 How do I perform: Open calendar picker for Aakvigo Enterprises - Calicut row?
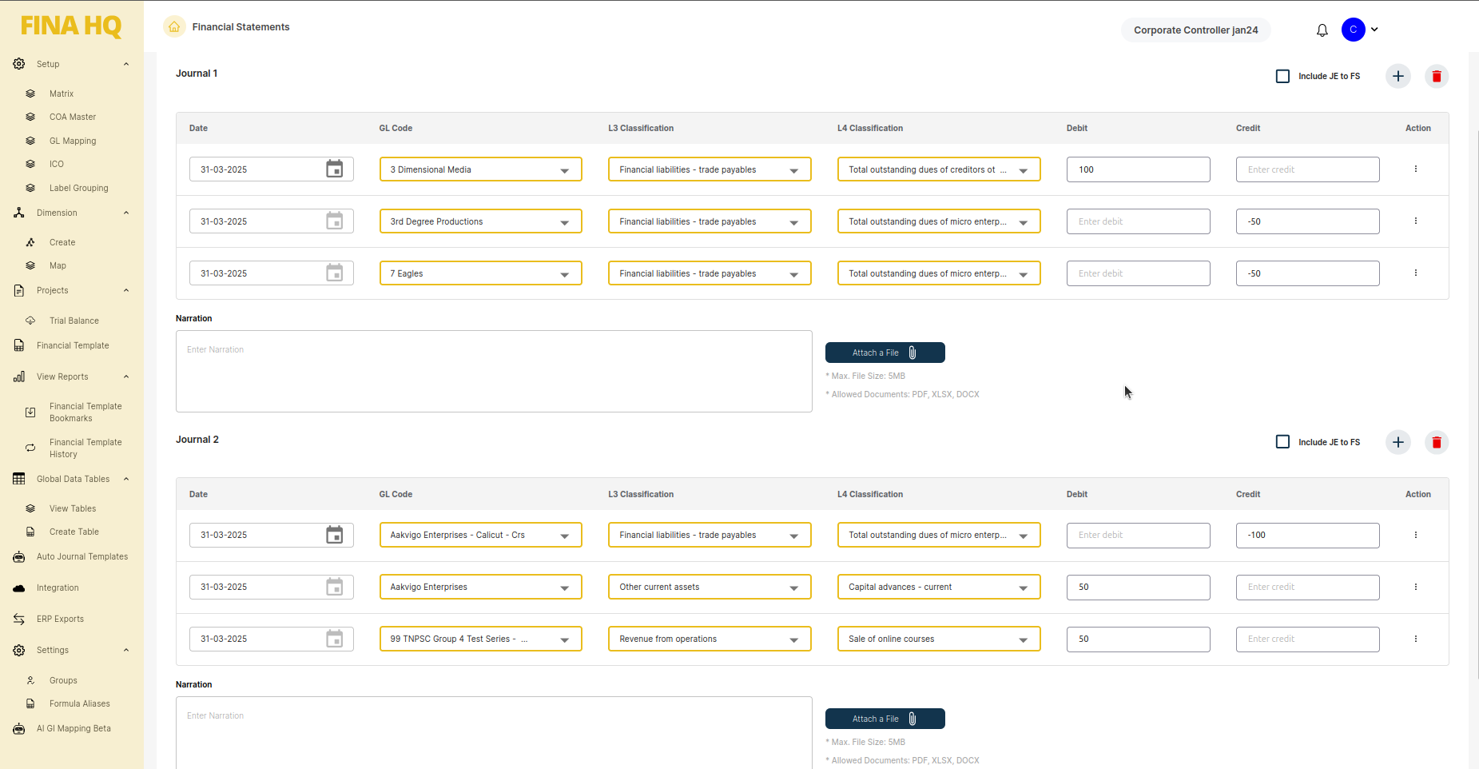[335, 536]
